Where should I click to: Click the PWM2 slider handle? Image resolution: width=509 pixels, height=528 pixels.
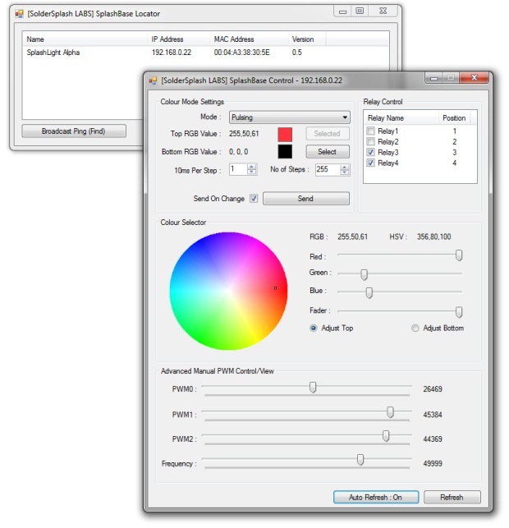[386, 436]
